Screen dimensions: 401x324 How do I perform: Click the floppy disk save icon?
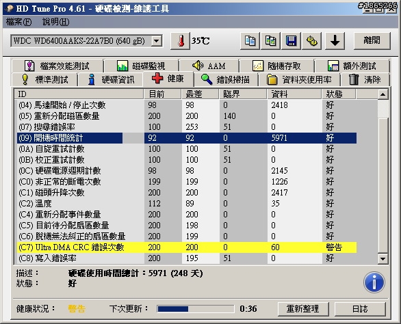(291, 41)
